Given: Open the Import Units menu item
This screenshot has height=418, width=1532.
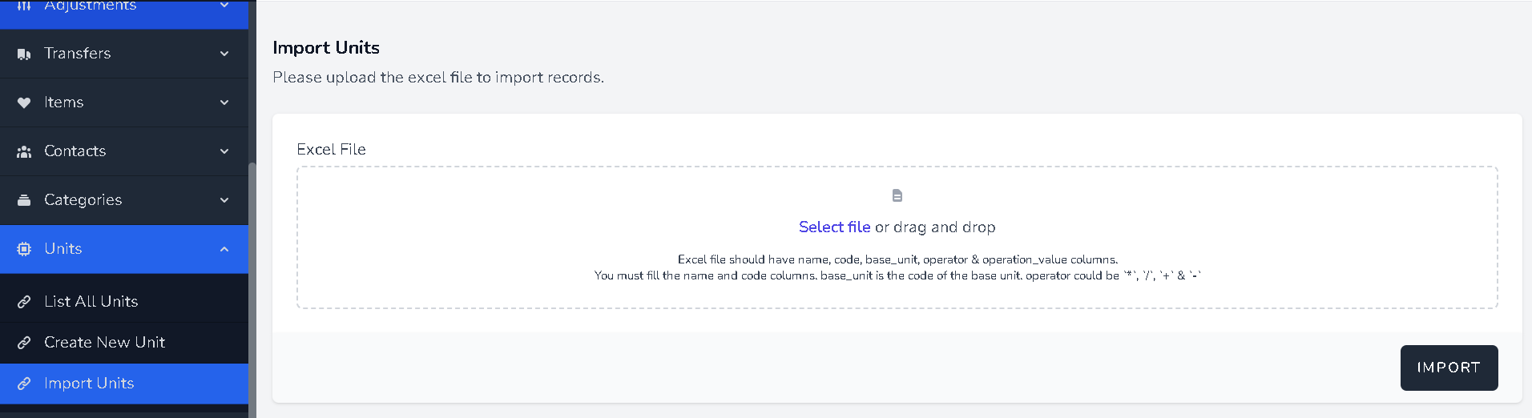Looking at the screenshot, I should [89, 384].
